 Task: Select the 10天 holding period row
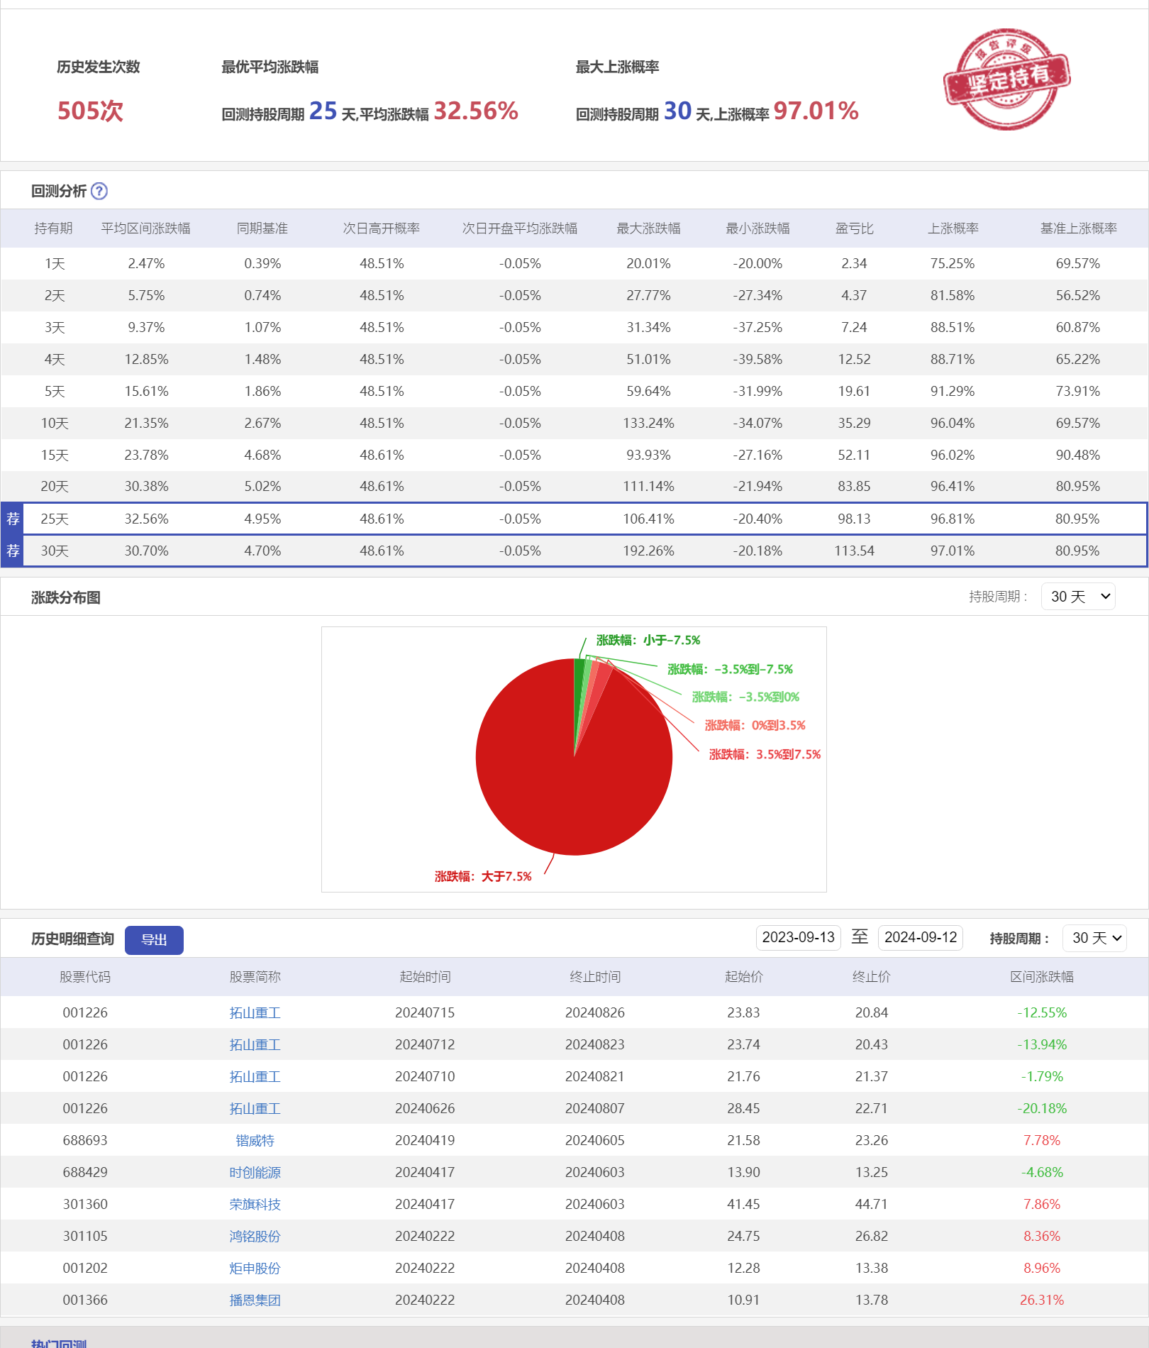pyautogui.click(x=55, y=424)
